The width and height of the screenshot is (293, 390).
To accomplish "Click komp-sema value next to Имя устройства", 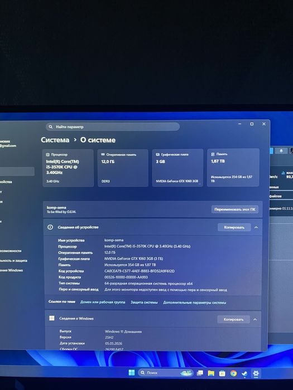I will [114, 240].
